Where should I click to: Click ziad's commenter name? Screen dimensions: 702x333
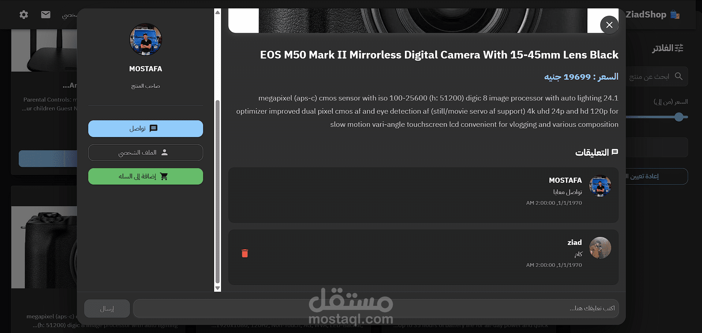[x=575, y=242]
